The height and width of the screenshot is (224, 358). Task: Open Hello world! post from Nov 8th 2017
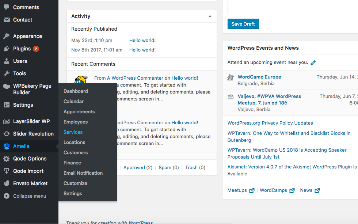(x=142, y=50)
